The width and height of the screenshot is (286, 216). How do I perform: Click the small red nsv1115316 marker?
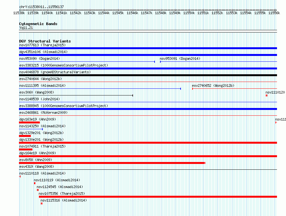(41, 203)
